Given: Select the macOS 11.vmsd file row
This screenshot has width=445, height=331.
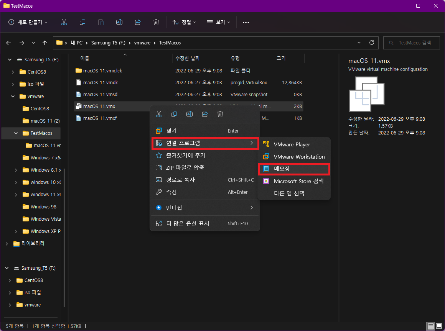Looking at the screenshot, I should point(189,94).
